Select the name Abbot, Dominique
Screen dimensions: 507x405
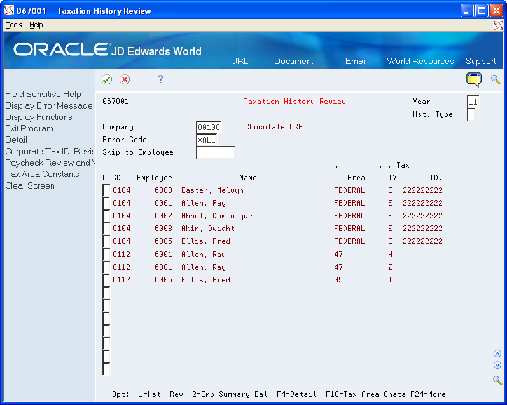click(x=217, y=216)
